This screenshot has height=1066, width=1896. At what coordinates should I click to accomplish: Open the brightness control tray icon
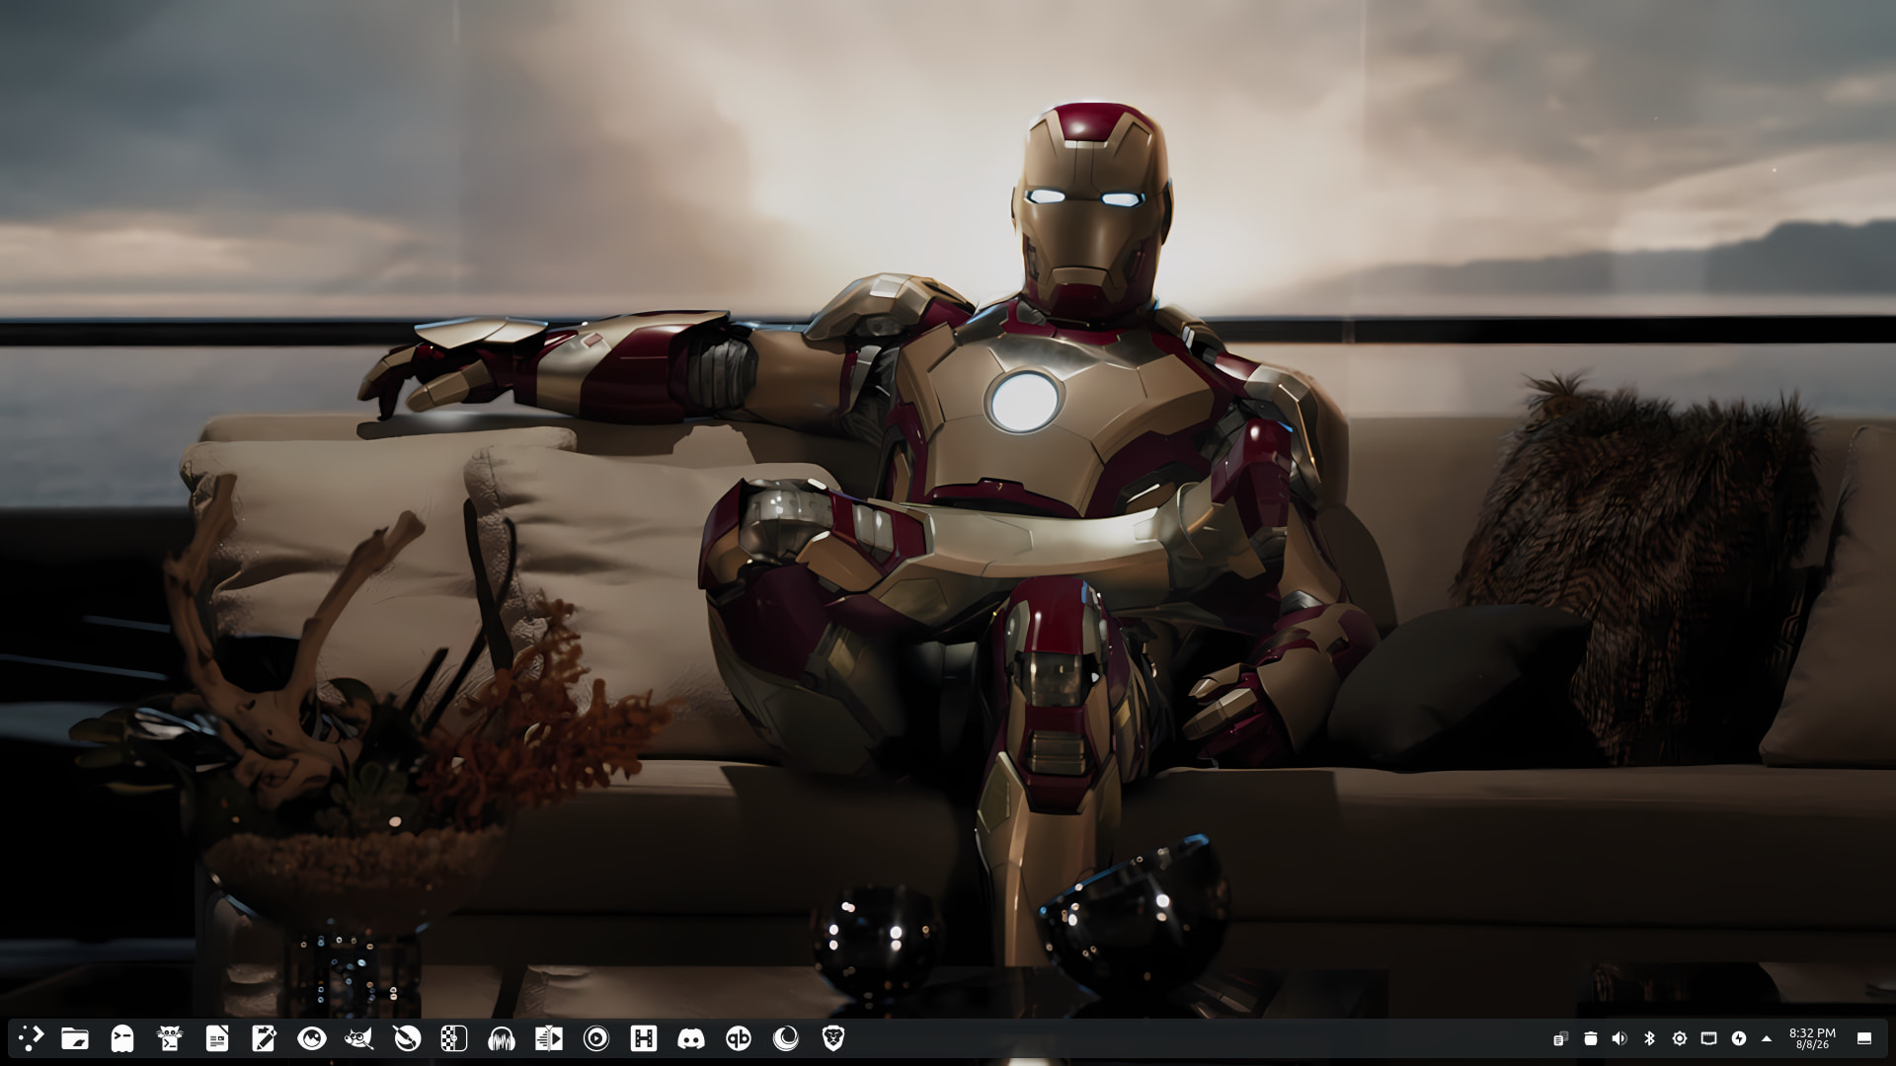[1680, 1038]
